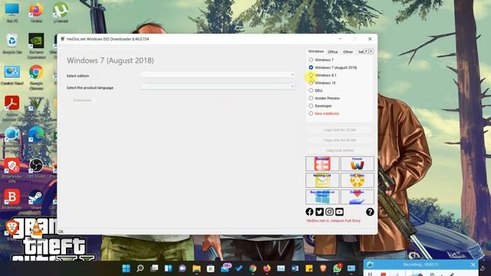
Task: Launch OBS Studio desktop shortcut
Action: [x=36, y=169]
